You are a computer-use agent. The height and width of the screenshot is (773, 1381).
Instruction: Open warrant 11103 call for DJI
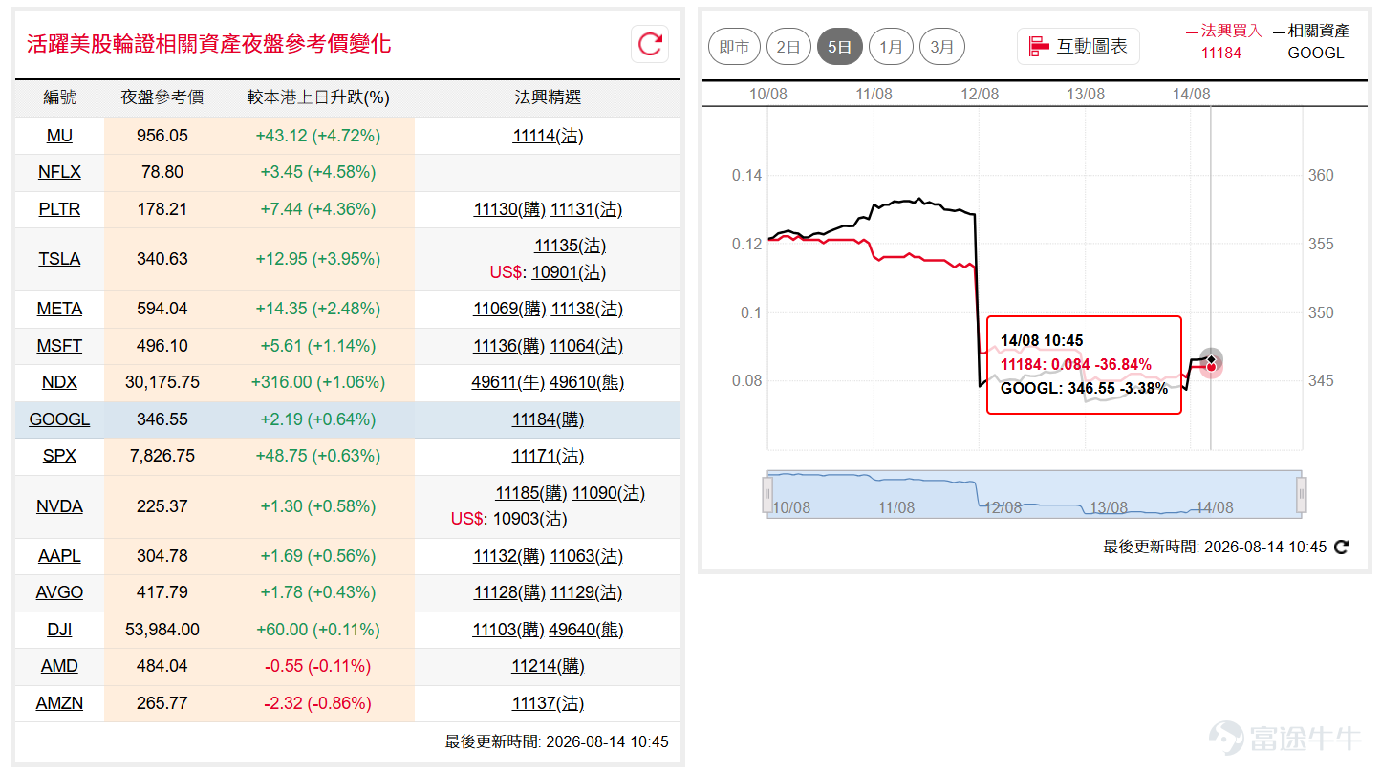(x=508, y=630)
